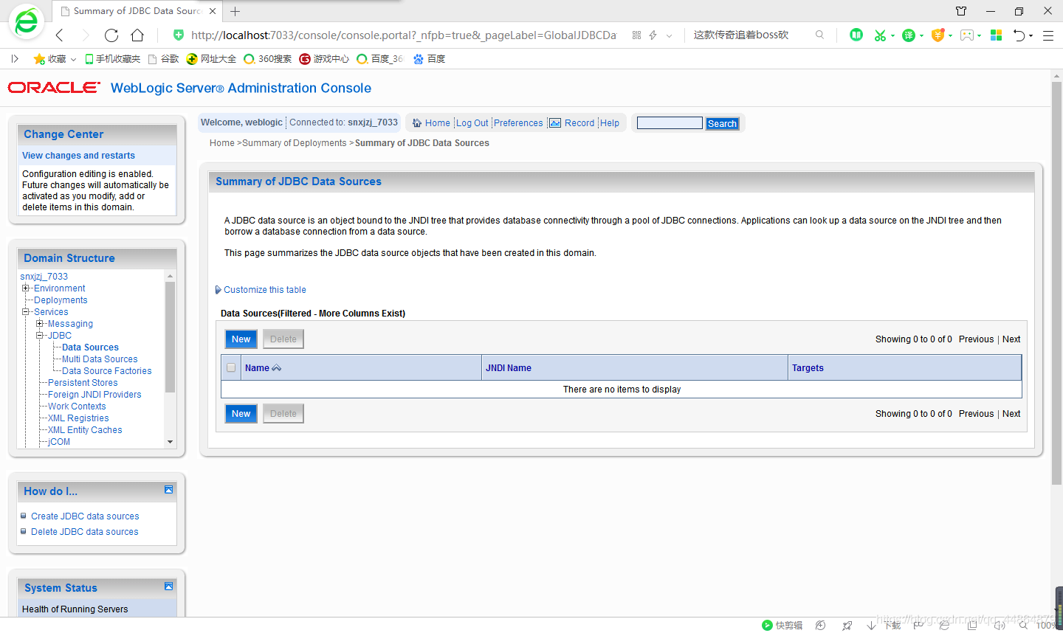Image resolution: width=1063 pixels, height=633 pixels.
Task: Open the address bar dropdown chevron
Action: (x=669, y=35)
